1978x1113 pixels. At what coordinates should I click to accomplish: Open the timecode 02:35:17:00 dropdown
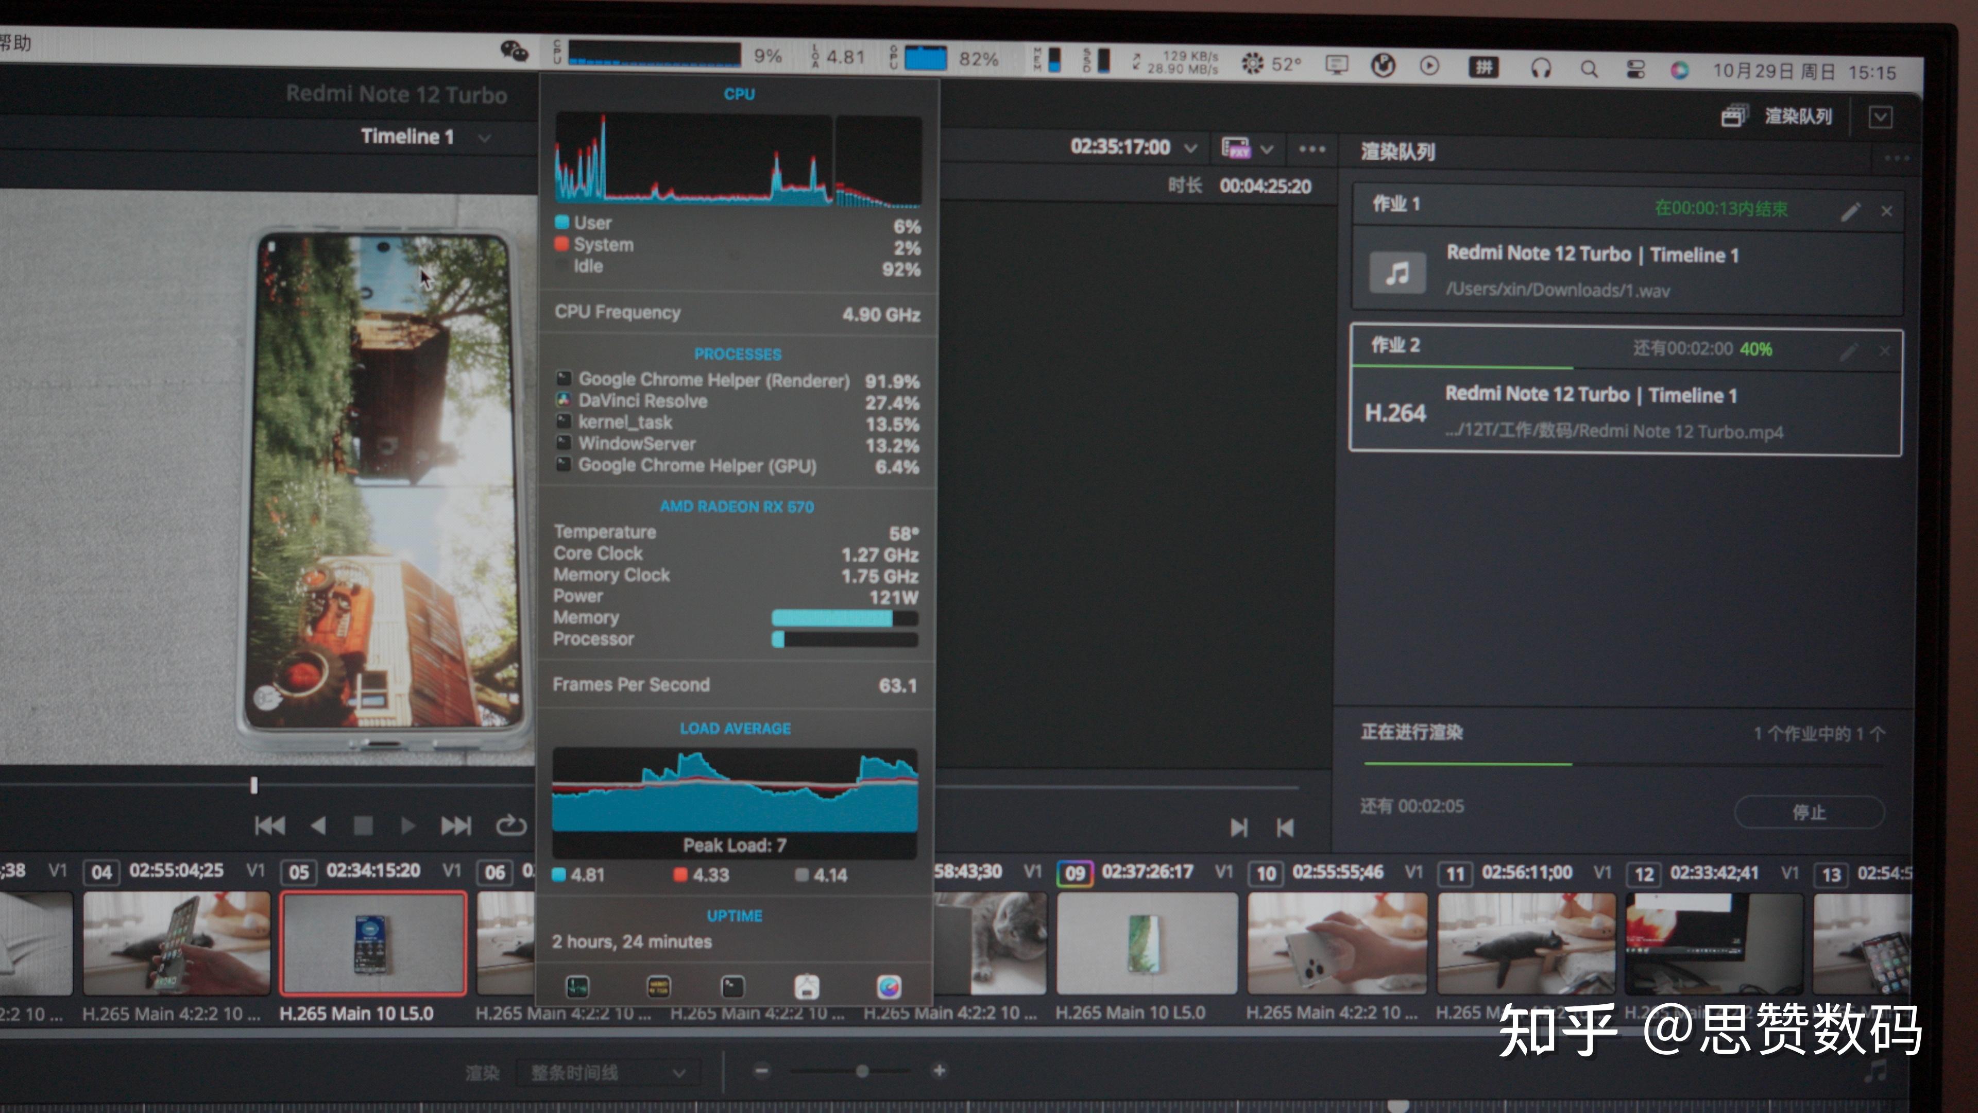(x=1191, y=147)
